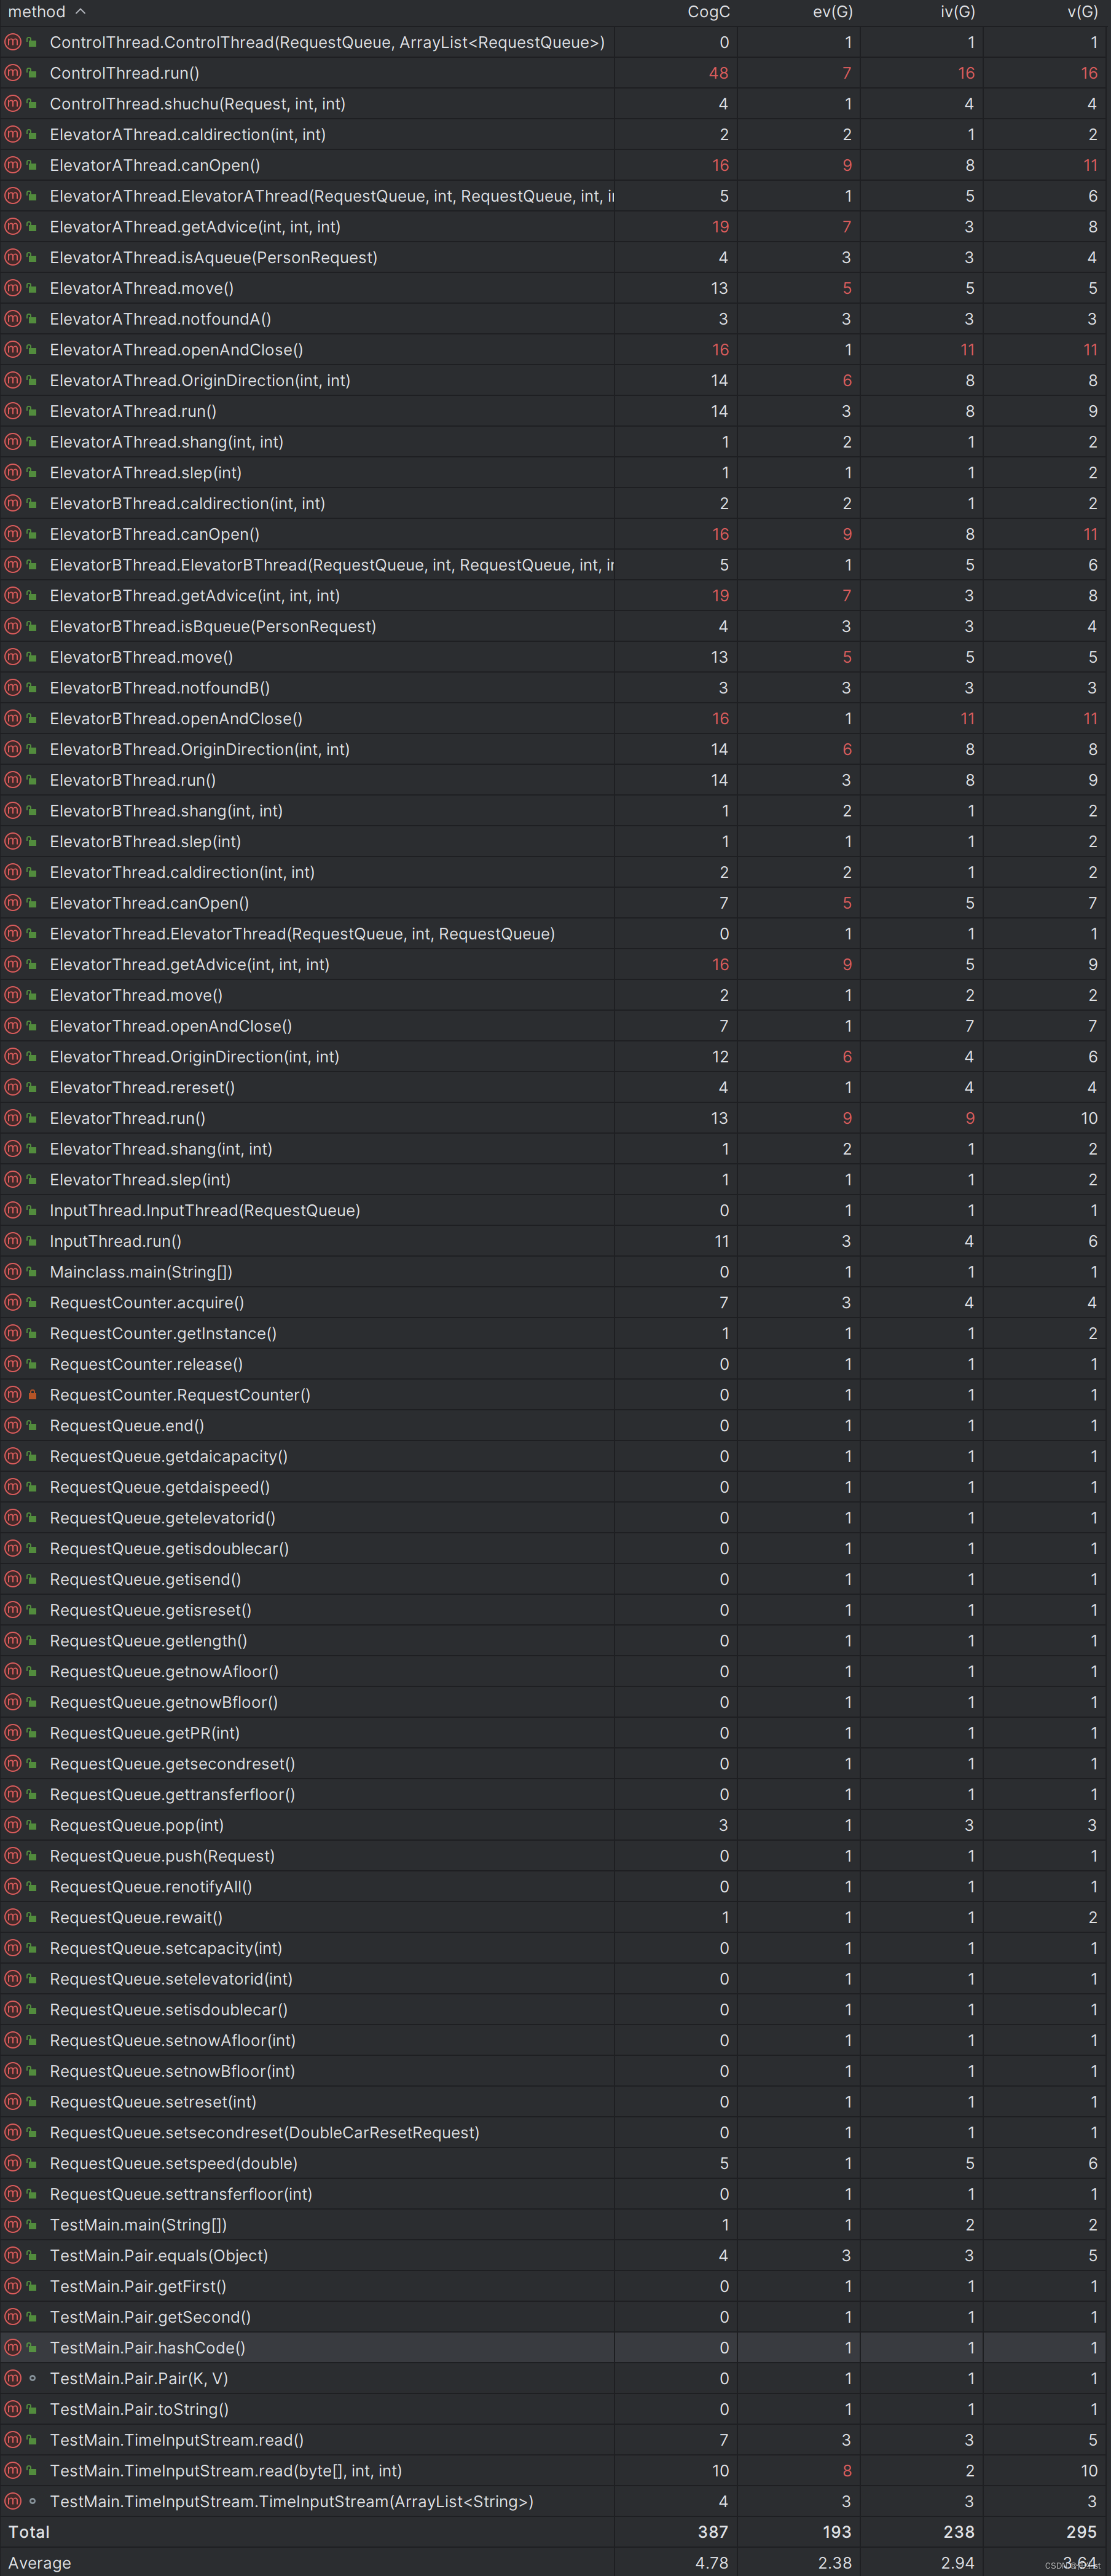Click the sort arrow next to method

click(x=80, y=12)
